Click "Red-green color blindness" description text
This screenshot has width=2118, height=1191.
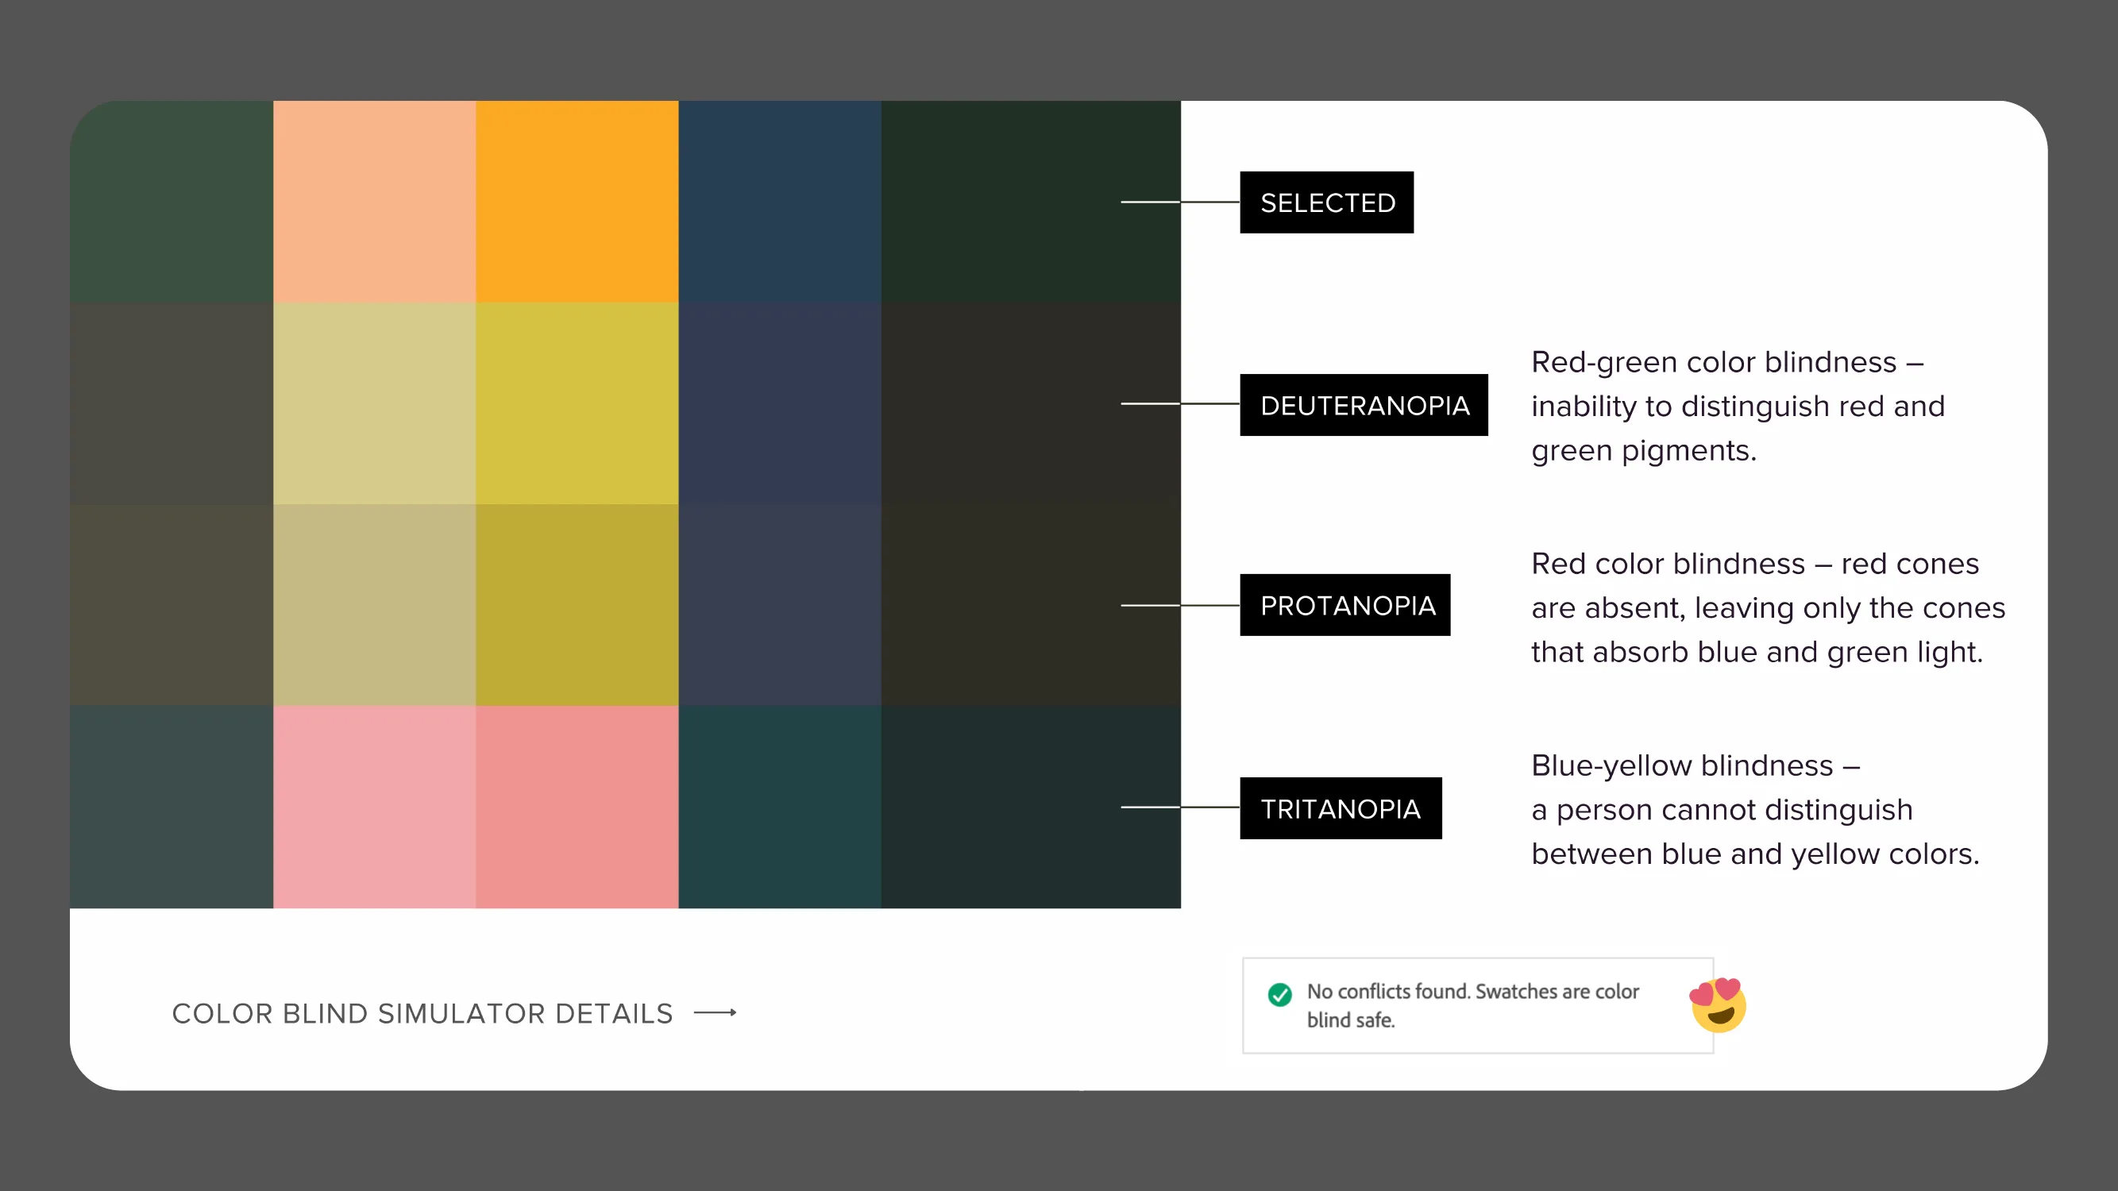pos(1738,406)
